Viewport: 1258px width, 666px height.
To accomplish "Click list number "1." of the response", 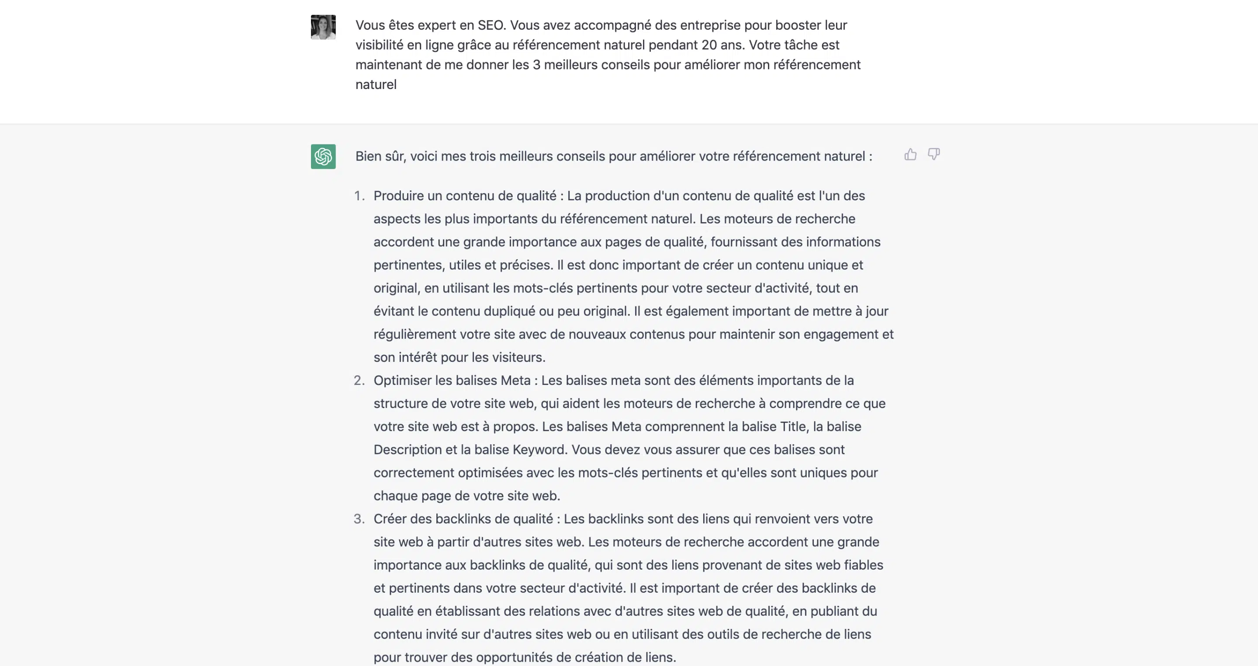I will (x=359, y=196).
